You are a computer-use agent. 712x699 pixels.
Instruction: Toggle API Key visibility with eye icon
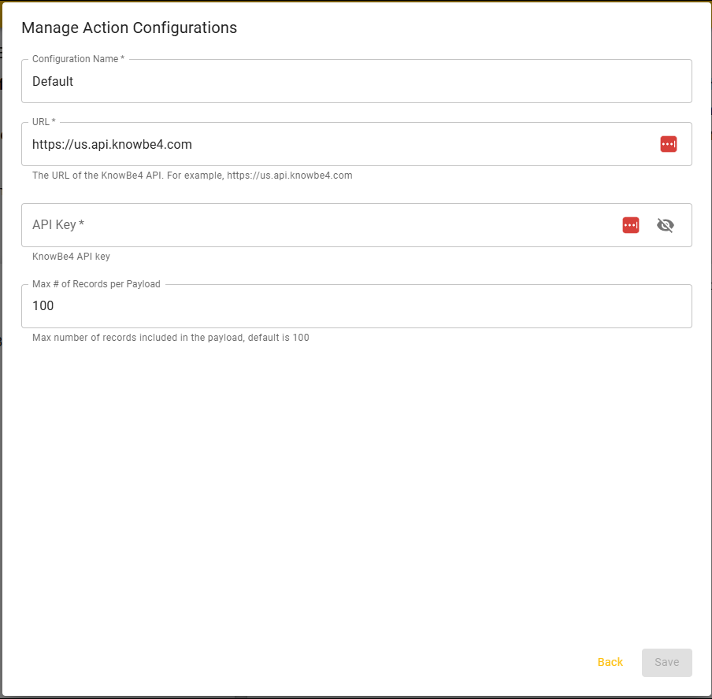click(x=665, y=225)
